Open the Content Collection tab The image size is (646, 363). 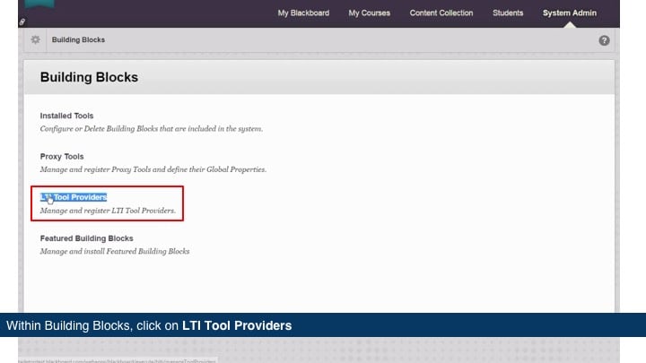coord(441,13)
